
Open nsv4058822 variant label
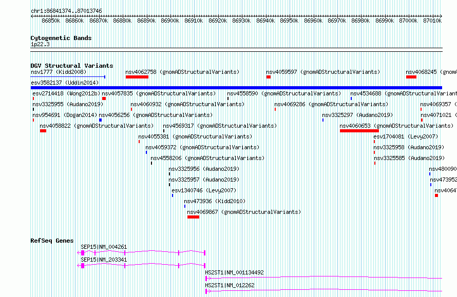[97, 126]
